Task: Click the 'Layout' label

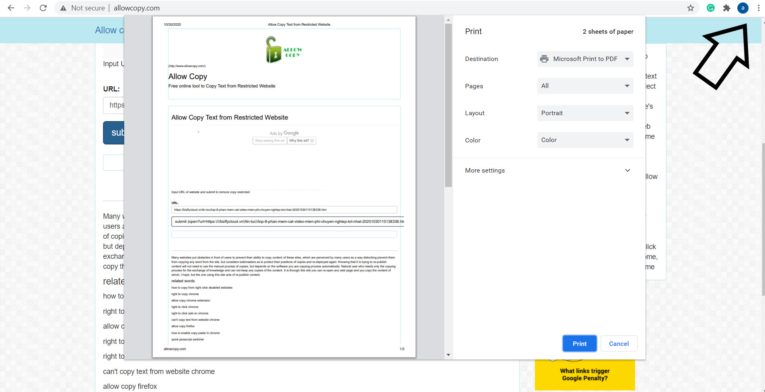Action: point(475,113)
